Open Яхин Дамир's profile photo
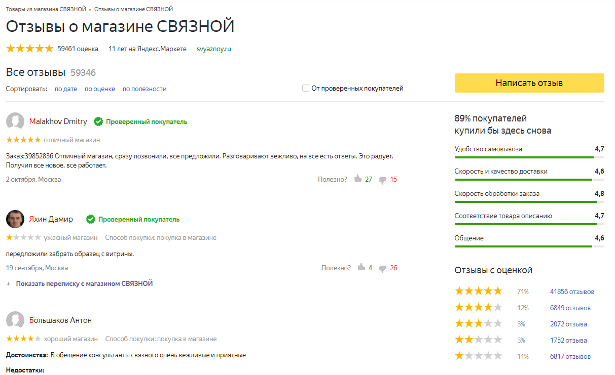The image size is (615, 375). tap(15, 219)
